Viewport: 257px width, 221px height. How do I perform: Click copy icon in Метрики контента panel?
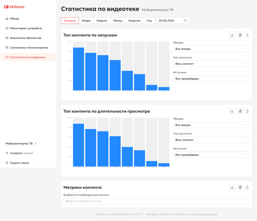tap(240, 187)
